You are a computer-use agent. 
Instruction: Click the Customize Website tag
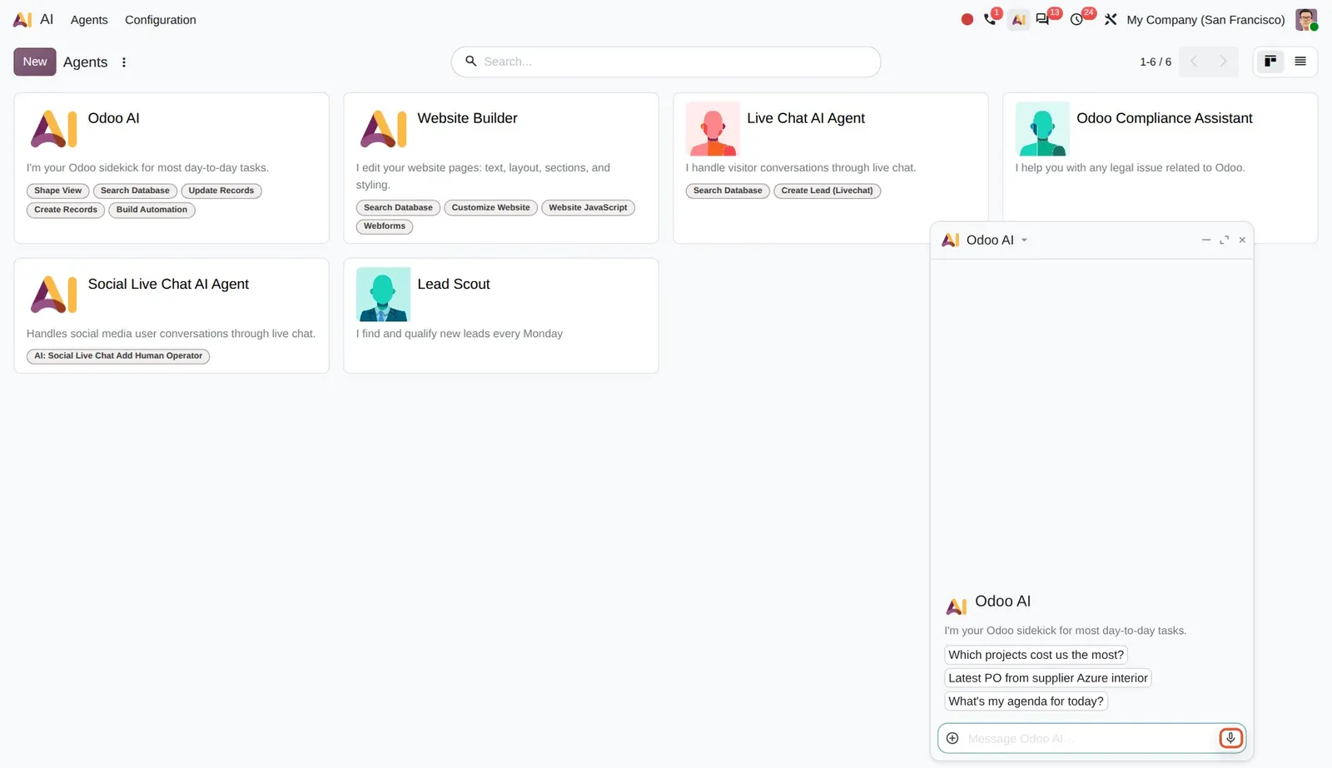[491, 207]
